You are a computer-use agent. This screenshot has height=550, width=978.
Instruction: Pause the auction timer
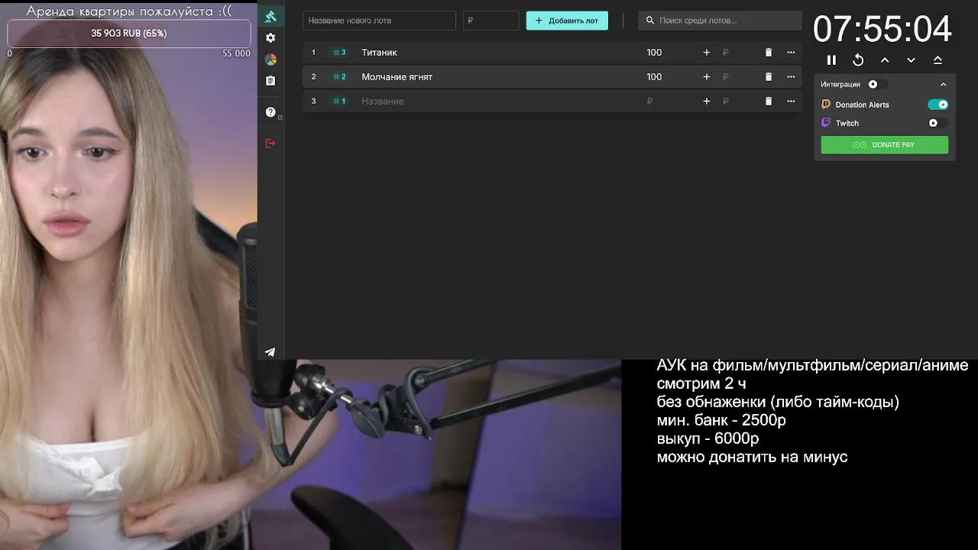pyautogui.click(x=831, y=60)
